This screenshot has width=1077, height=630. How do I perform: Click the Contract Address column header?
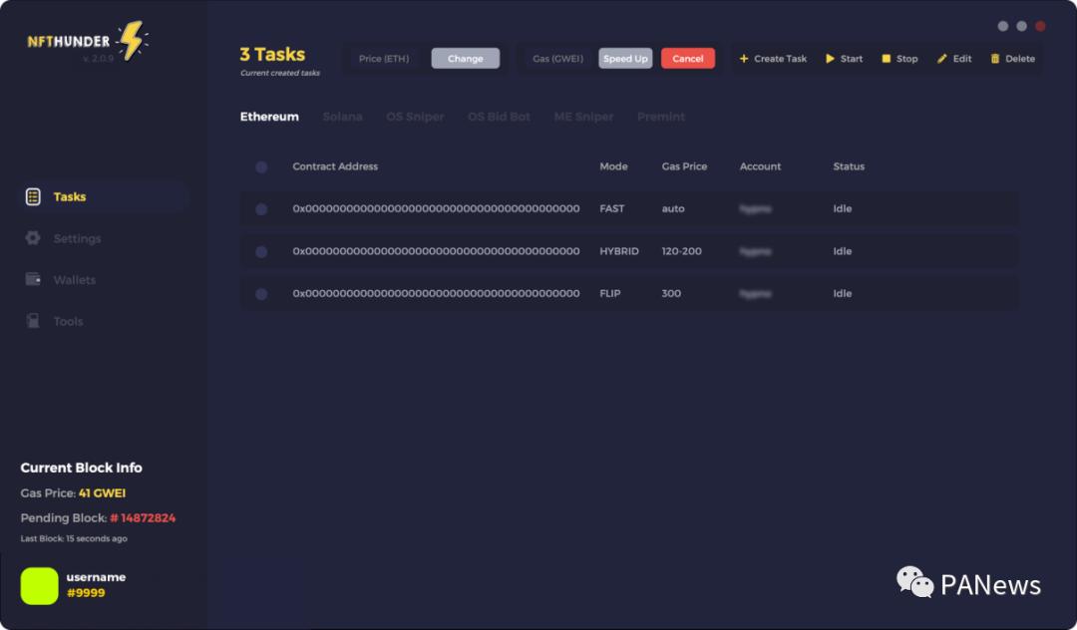coord(335,166)
